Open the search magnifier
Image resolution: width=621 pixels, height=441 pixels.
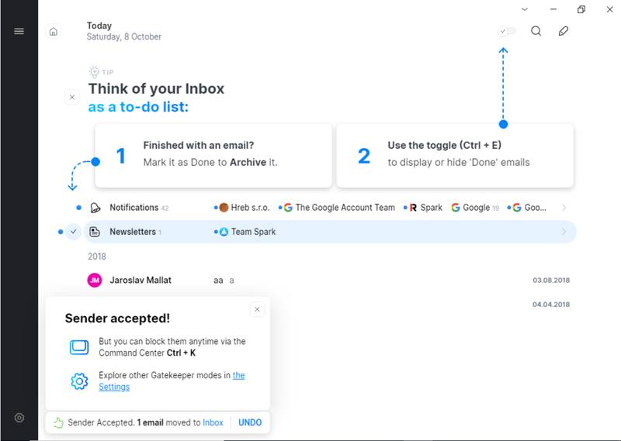(x=536, y=31)
